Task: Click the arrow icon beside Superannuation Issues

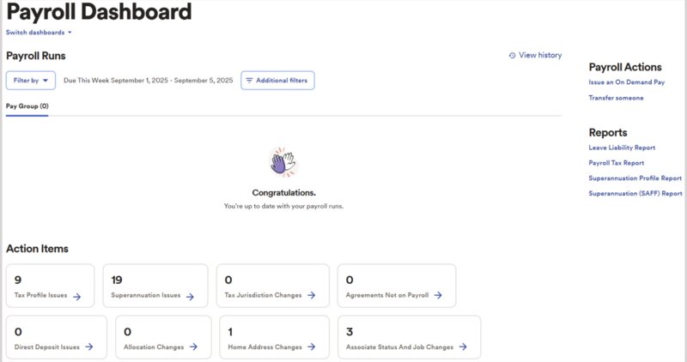Action: 190,297
